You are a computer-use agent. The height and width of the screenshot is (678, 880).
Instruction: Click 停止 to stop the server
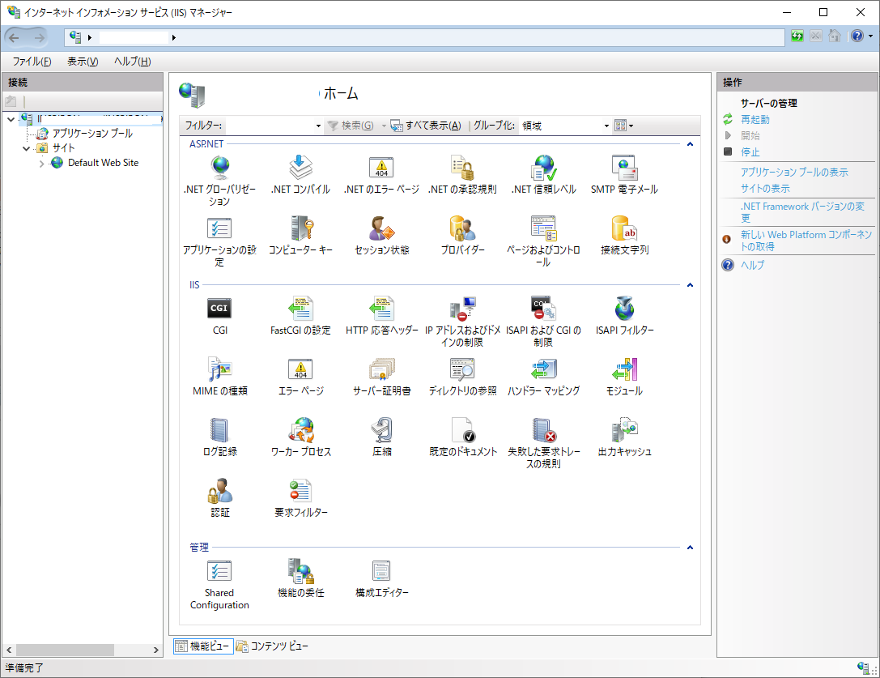coord(750,152)
